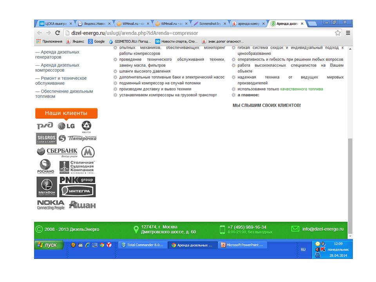Viewport: 376px width, 282px height.
Task: Click the map pin icon in footer
Action: (x=136, y=230)
